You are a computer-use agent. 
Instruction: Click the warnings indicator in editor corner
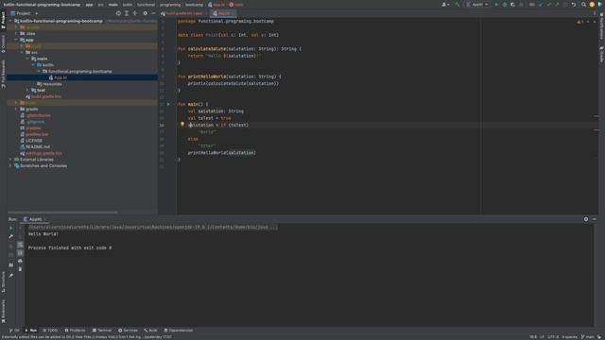(x=580, y=22)
